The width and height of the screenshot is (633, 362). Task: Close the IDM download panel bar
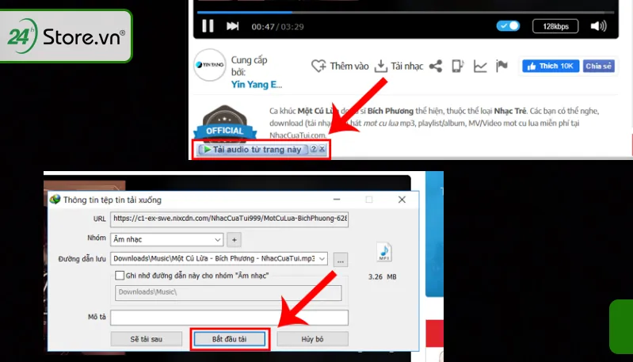tap(322, 149)
